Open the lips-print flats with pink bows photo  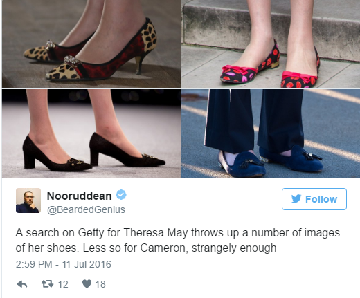pyautogui.click(x=271, y=44)
